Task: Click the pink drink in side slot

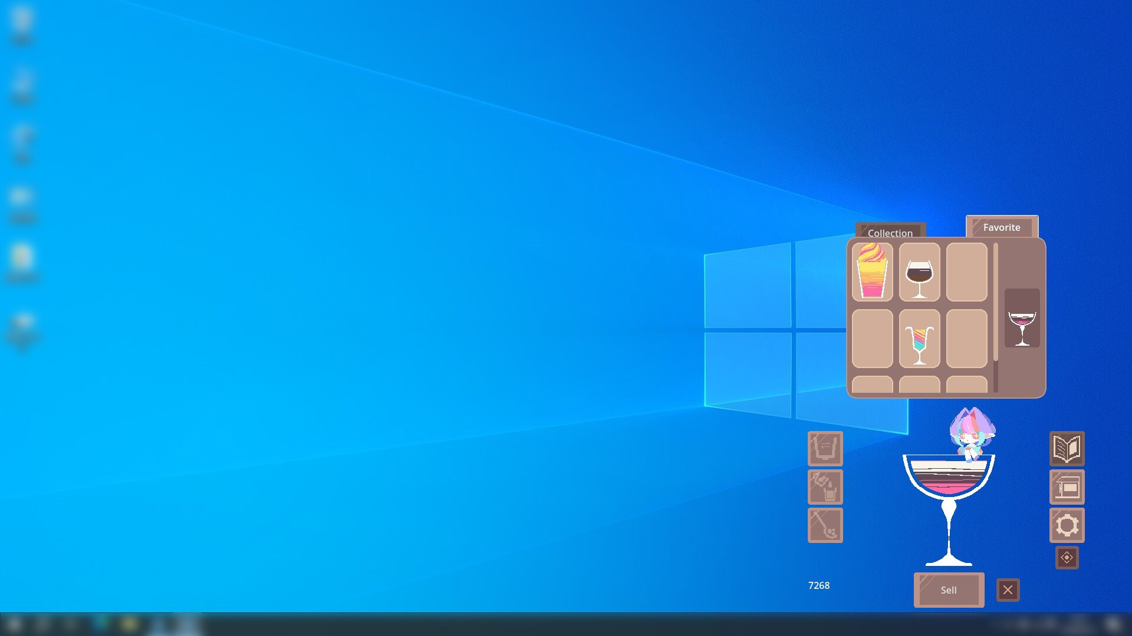Action: pos(1022,319)
